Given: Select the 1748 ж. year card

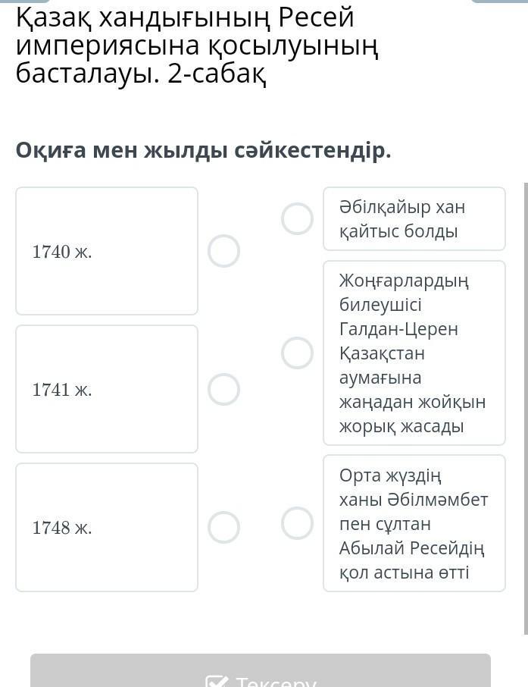Looking at the screenshot, I should point(107,527).
